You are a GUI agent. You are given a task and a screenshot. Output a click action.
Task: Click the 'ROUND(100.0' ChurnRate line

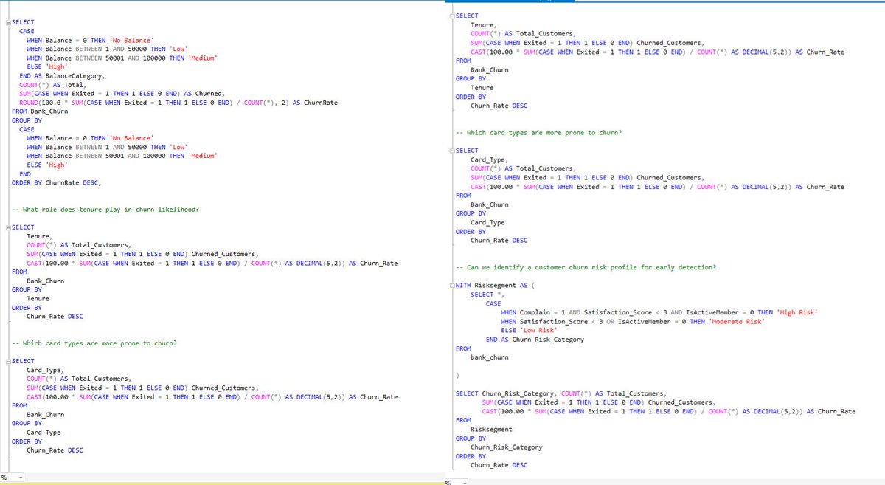178,103
